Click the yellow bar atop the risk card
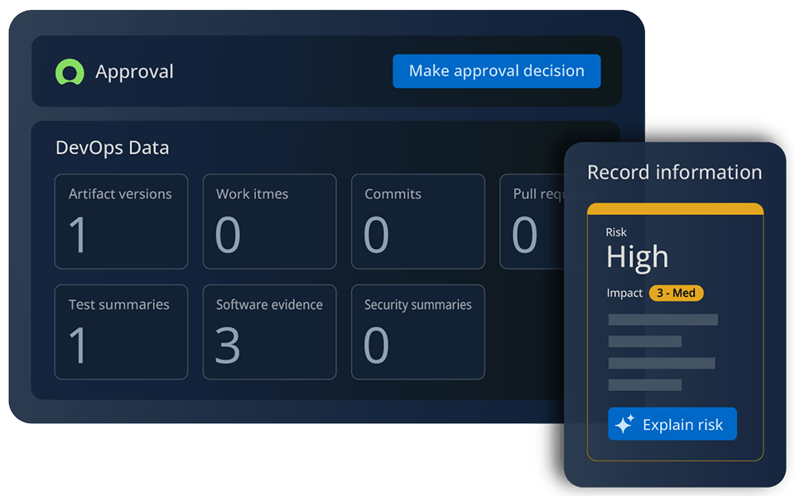The image size is (795, 496). tap(675, 209)
